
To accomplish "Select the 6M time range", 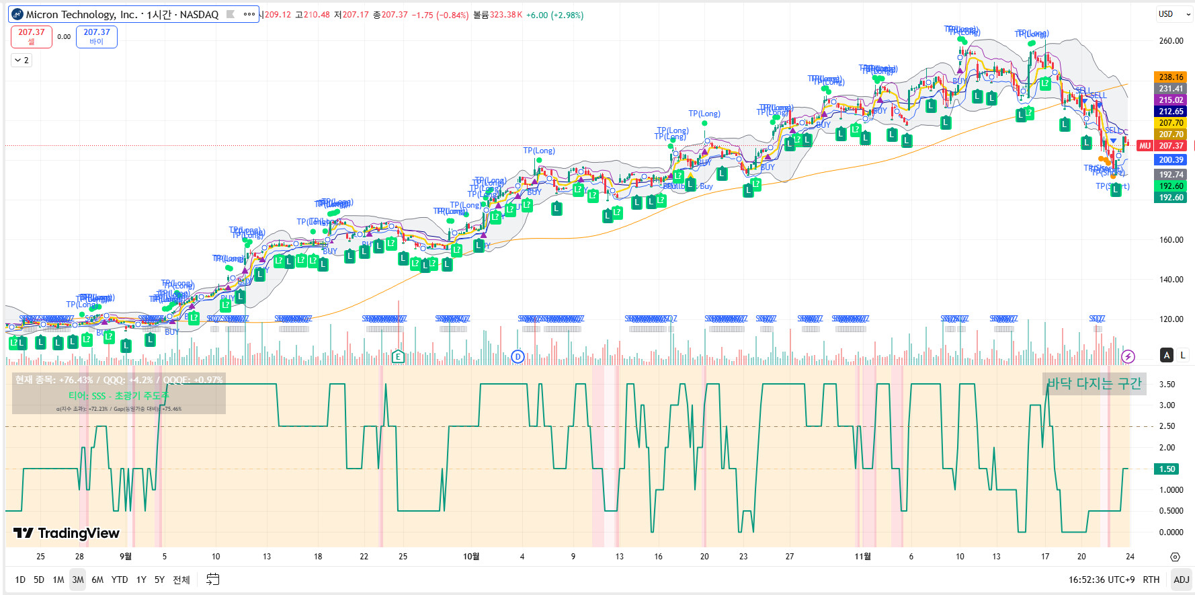I will click(97, 580).
